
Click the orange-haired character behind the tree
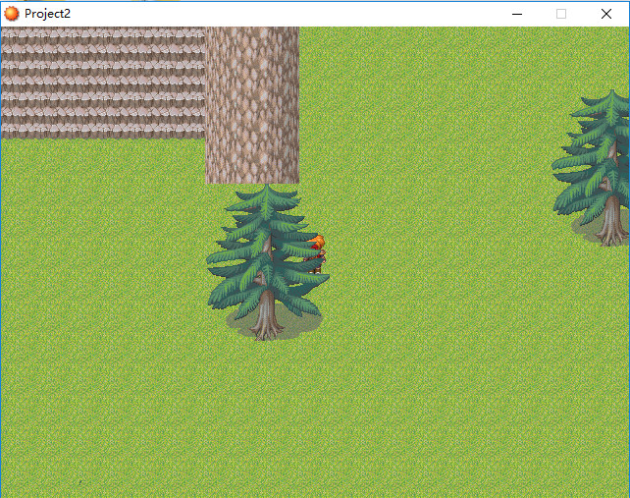coord(316,254)
